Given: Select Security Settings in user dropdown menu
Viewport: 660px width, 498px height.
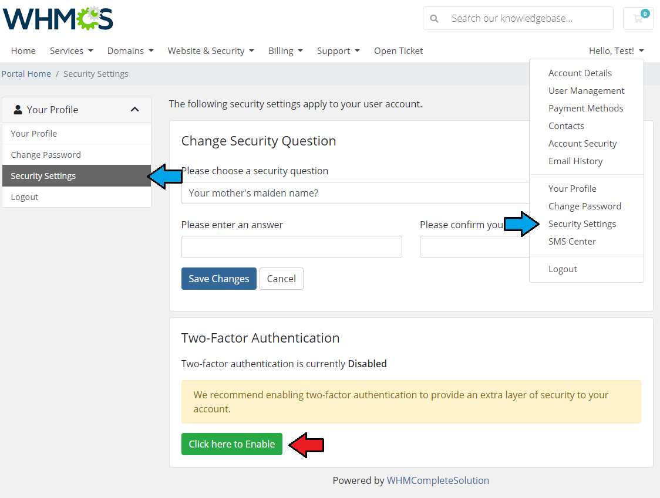Looking at the screenshot, I should pos(582,224).
